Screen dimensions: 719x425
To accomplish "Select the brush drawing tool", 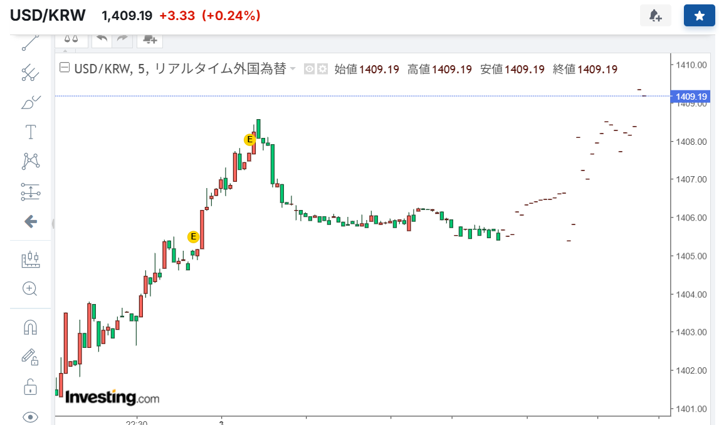I will coord(30,102).
